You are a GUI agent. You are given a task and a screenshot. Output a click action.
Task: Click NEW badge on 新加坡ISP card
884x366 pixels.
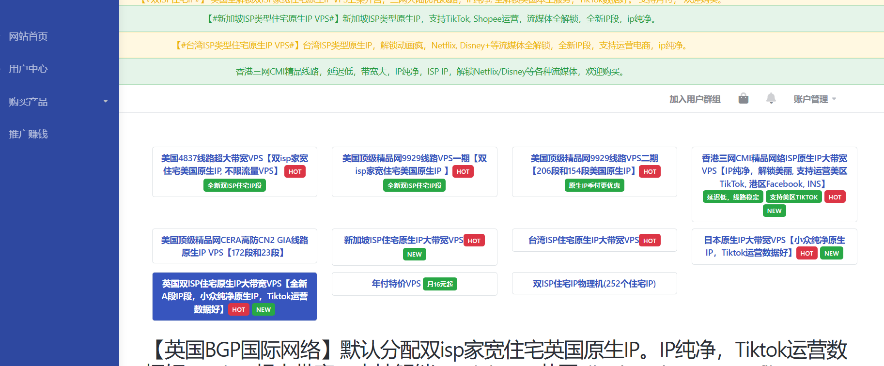[414, 254]
